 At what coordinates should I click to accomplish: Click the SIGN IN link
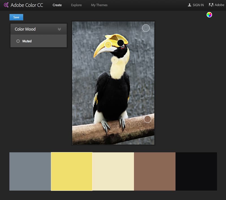(196, 5)
